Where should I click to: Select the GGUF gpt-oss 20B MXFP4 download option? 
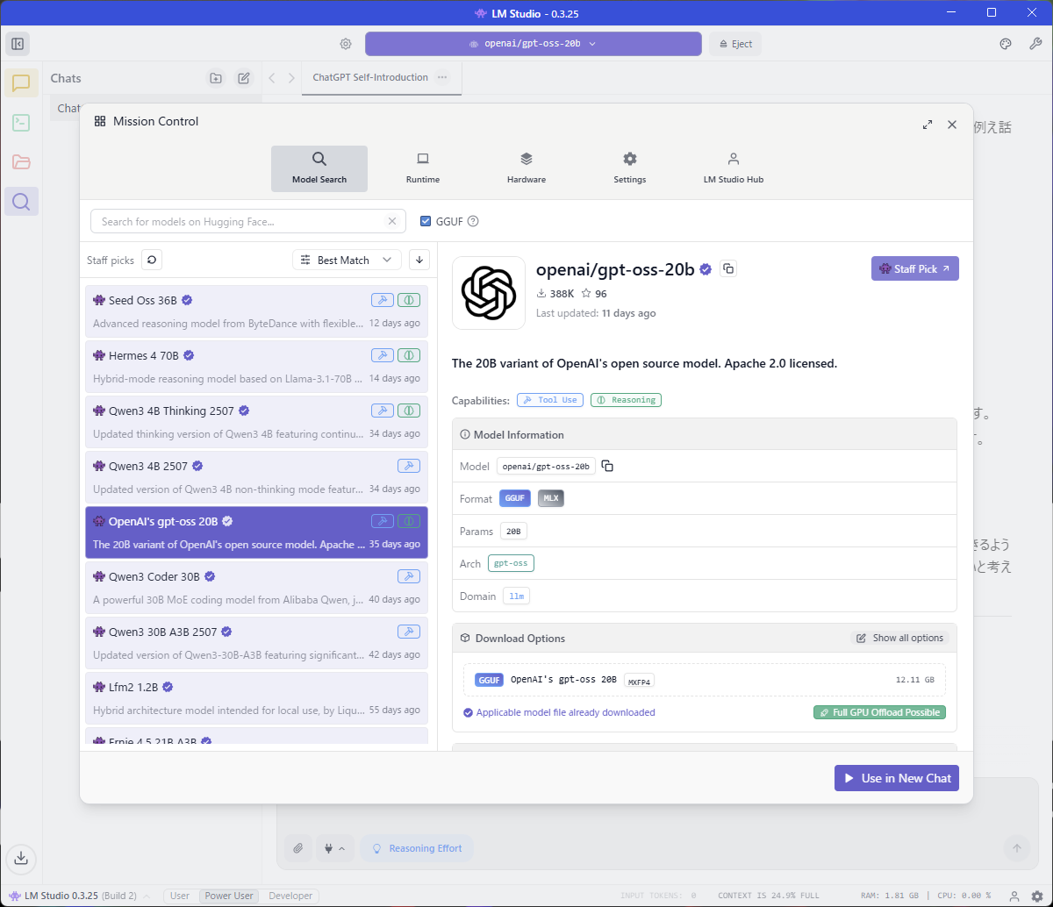(705, 680)
